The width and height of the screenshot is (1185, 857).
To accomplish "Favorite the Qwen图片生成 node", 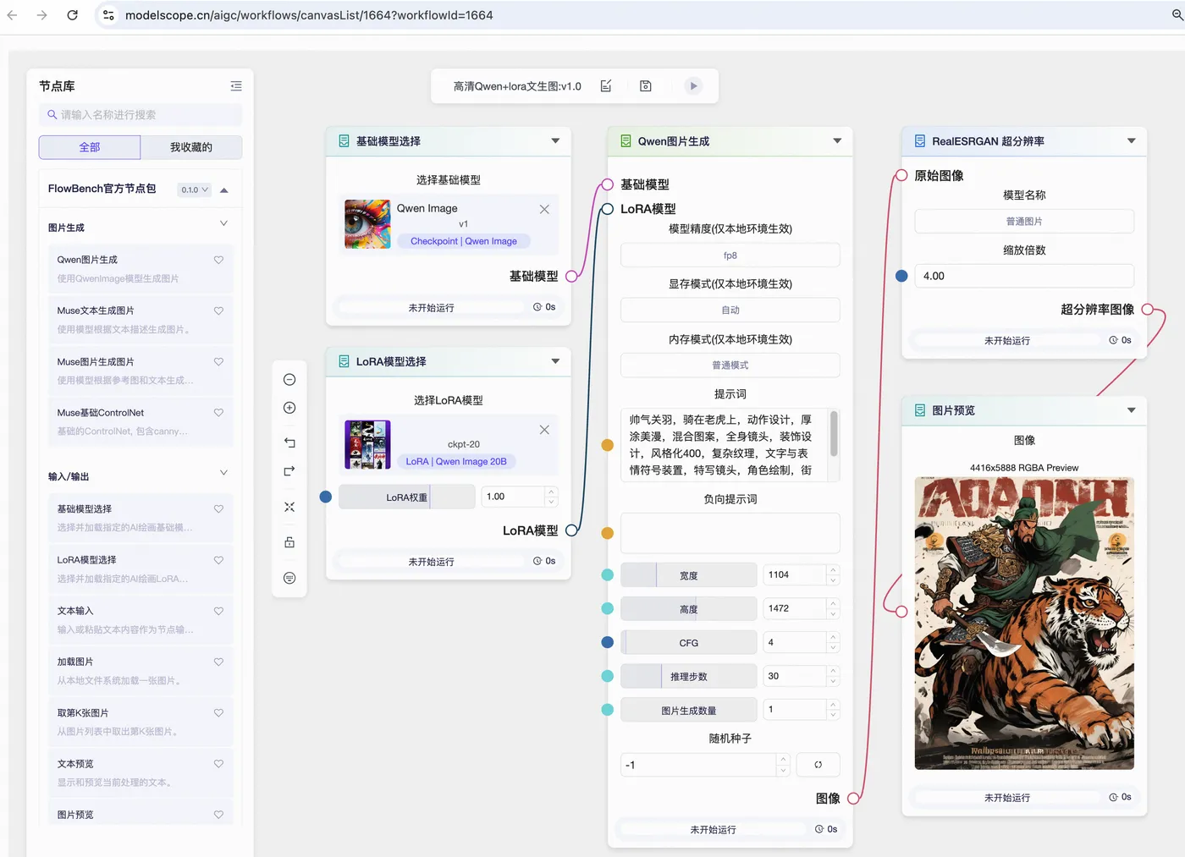I will (x=218, y=260).
